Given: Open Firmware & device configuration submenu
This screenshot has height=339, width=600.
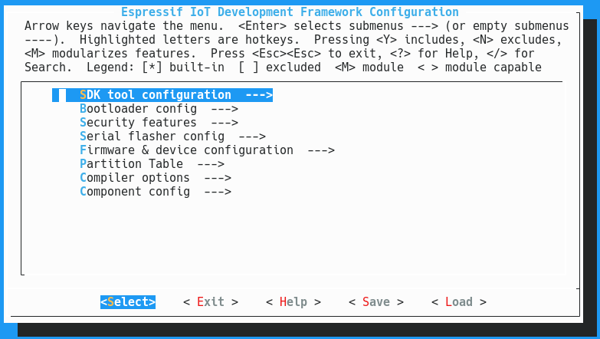Looking at the screenshot, I should point(207,150).
